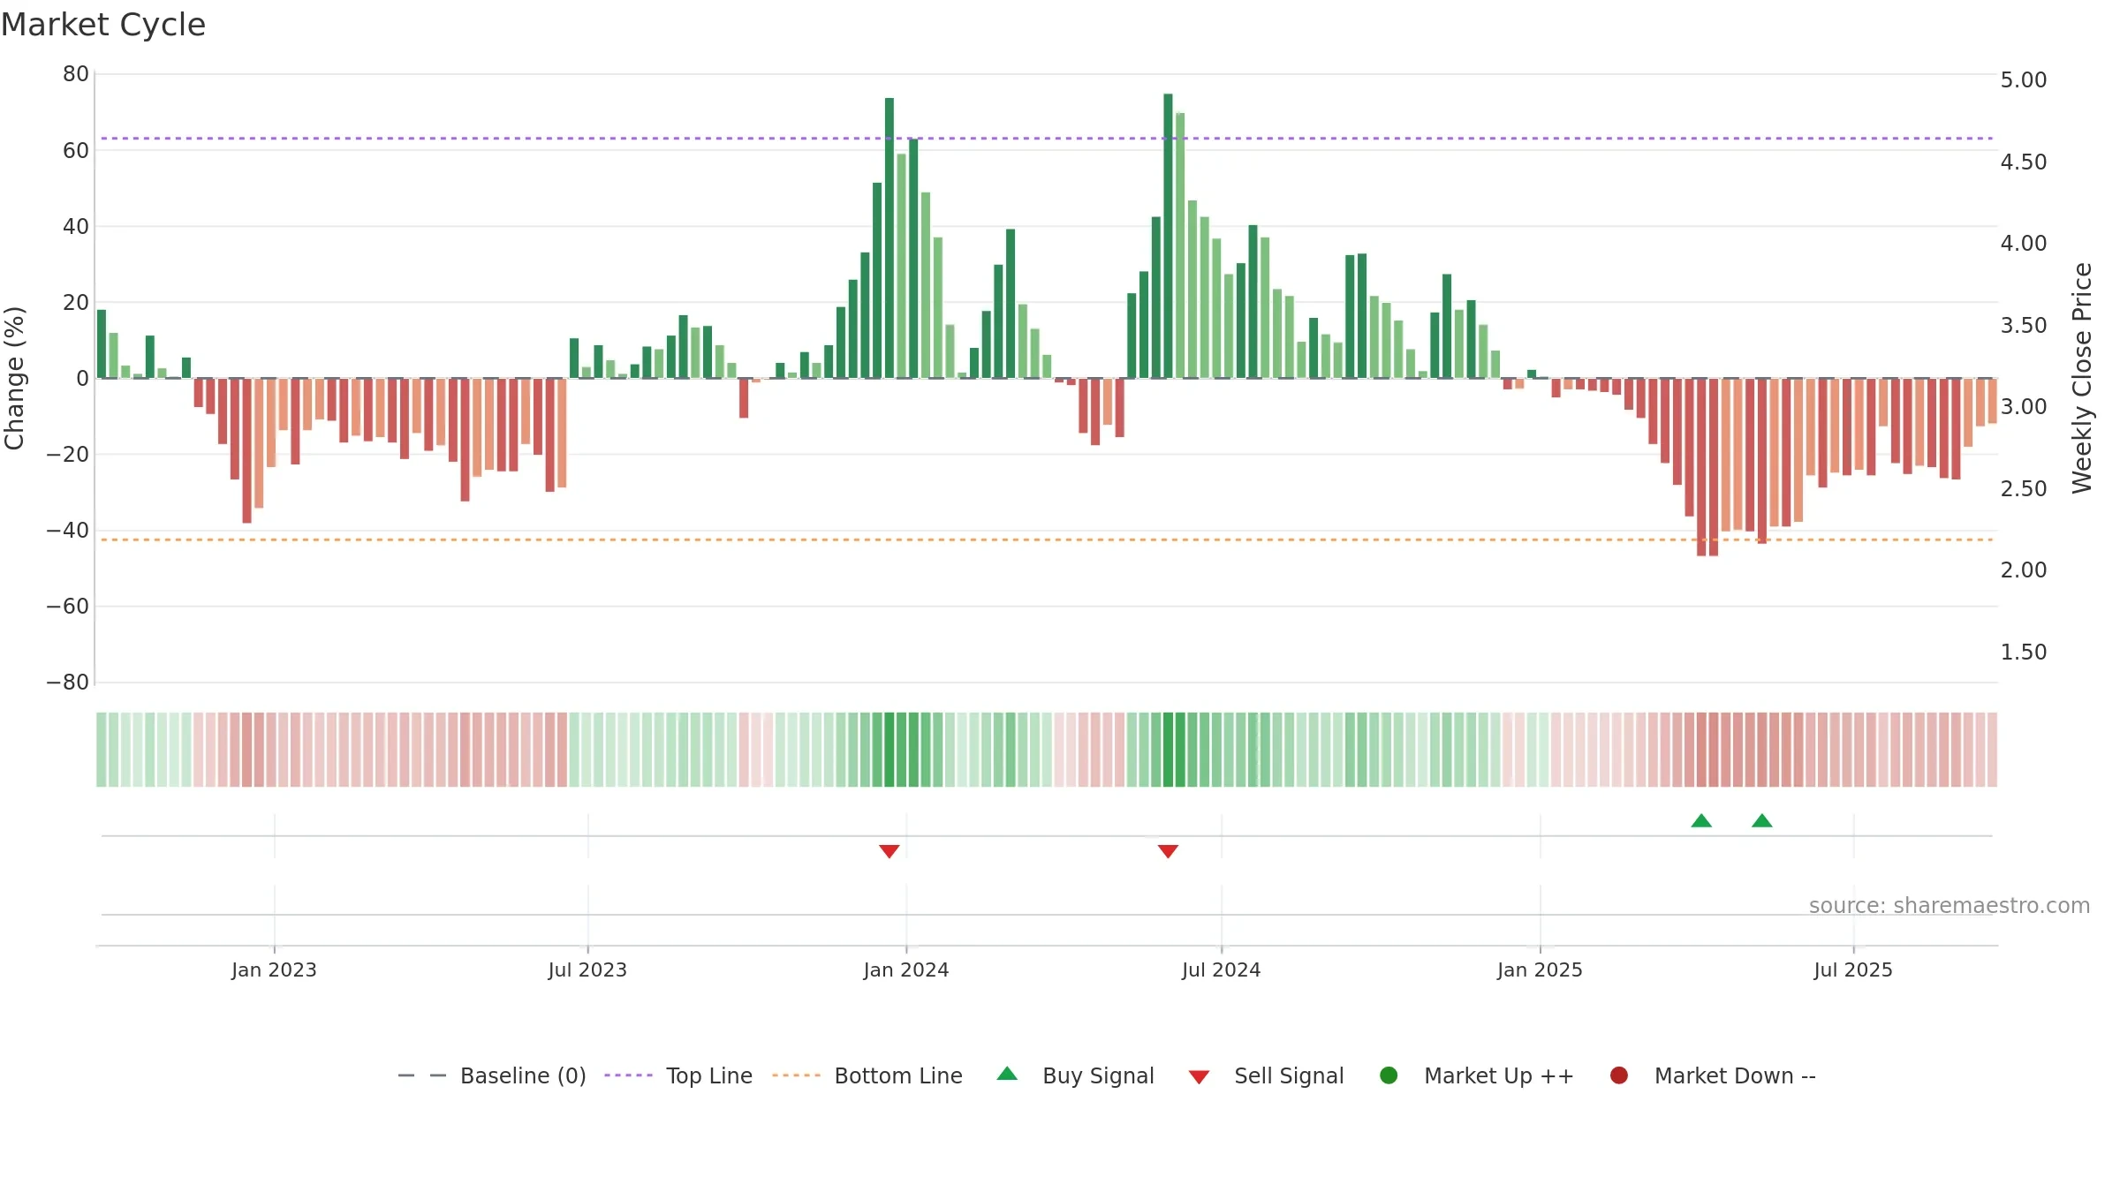Image resolution: width=2120 pixels, height=1192 pixels.
Task: Click the 80 tick on the left axis
Action: click(76, 74)
